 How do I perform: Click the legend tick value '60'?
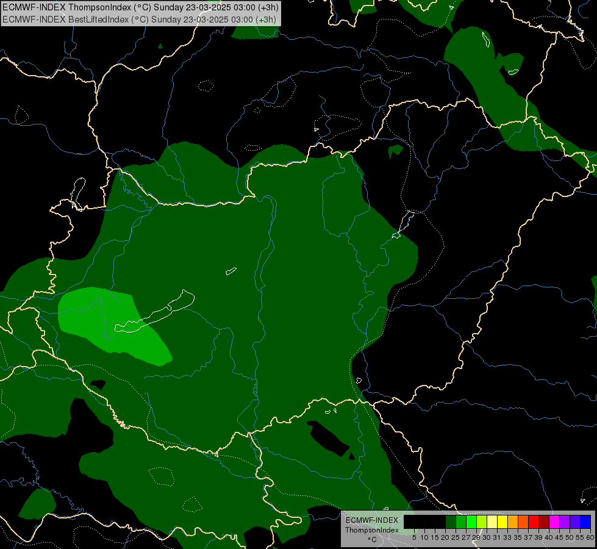click(x=590, y=537)
